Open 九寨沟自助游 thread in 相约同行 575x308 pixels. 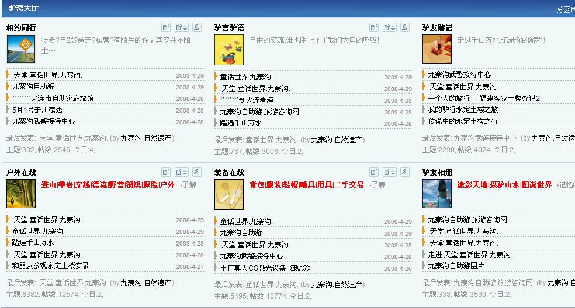coord(33,86)
